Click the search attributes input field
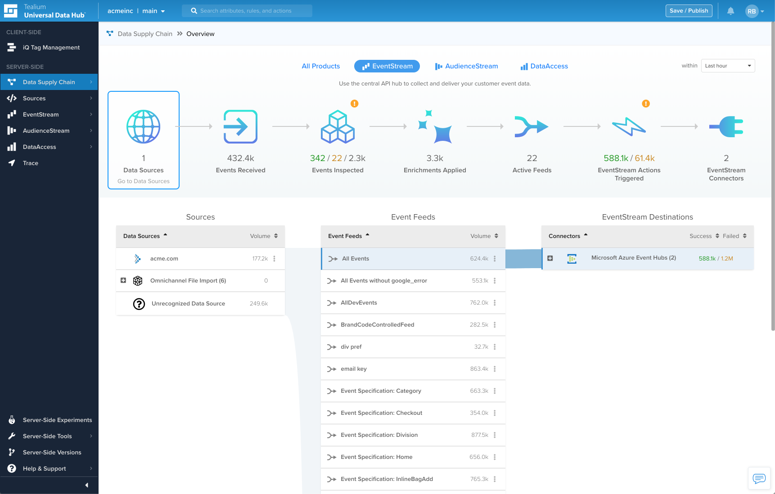 [247, 10]
